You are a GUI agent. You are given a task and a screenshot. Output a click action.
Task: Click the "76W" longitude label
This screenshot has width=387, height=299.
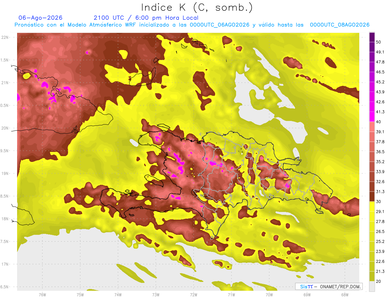point(42,295)
